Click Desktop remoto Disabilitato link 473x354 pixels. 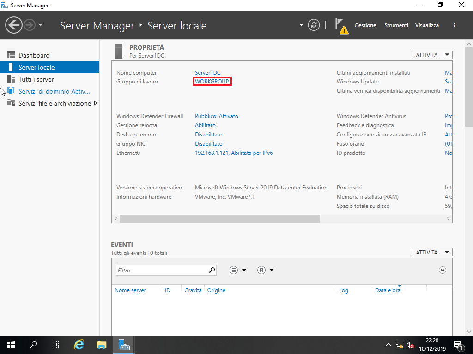coord(208,135)
